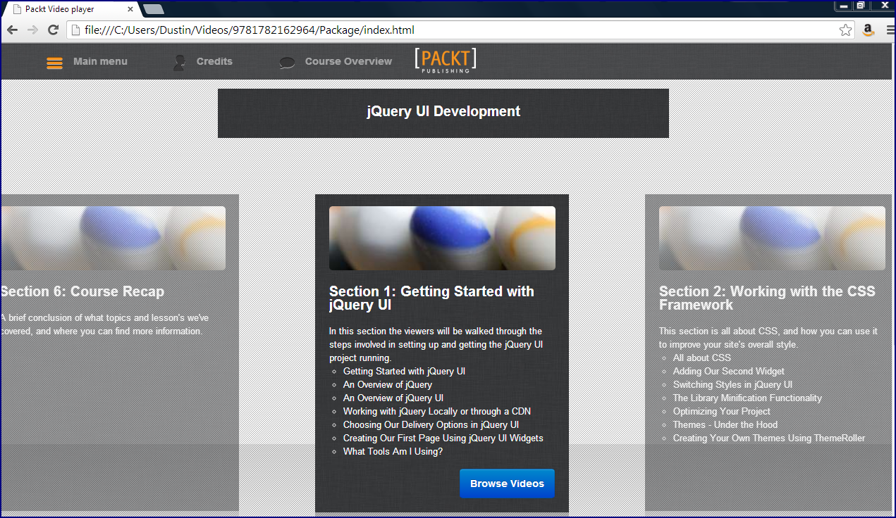Click 'An Overview of jQuery UI' list item
The width and height of the screenshot is (896, 518).
coord(393,398)
